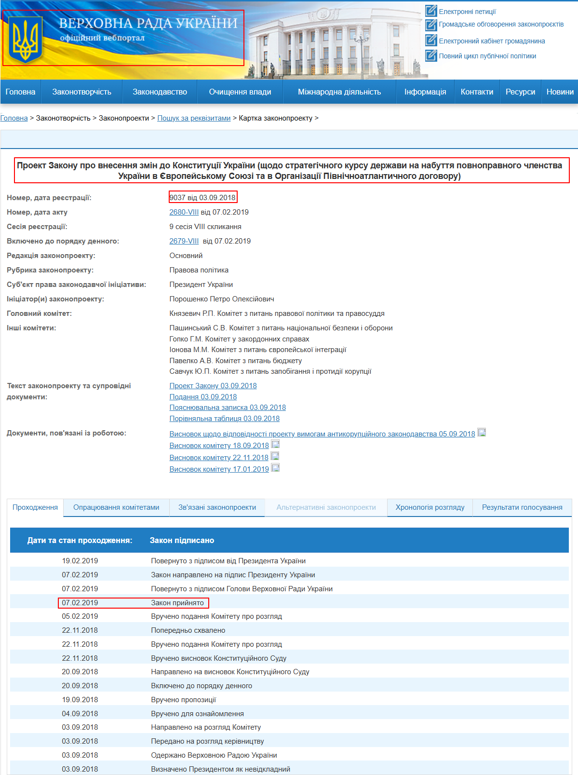Select the Проходження tab
The image size is (578, 775).
pos(35,507)
